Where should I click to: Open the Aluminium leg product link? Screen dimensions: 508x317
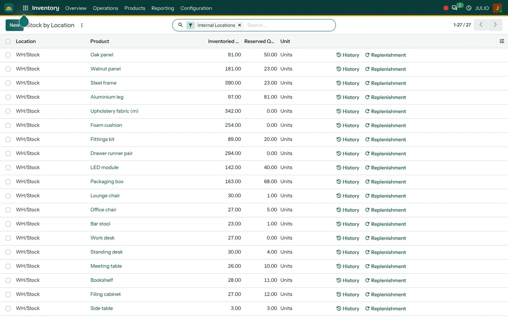click(107, 97)
